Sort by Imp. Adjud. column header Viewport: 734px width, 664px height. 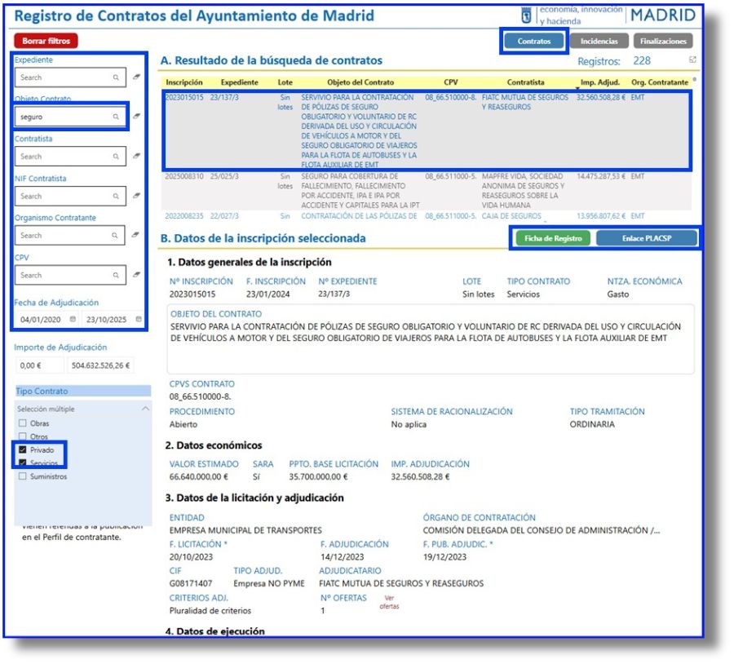(x=600, y=82)
